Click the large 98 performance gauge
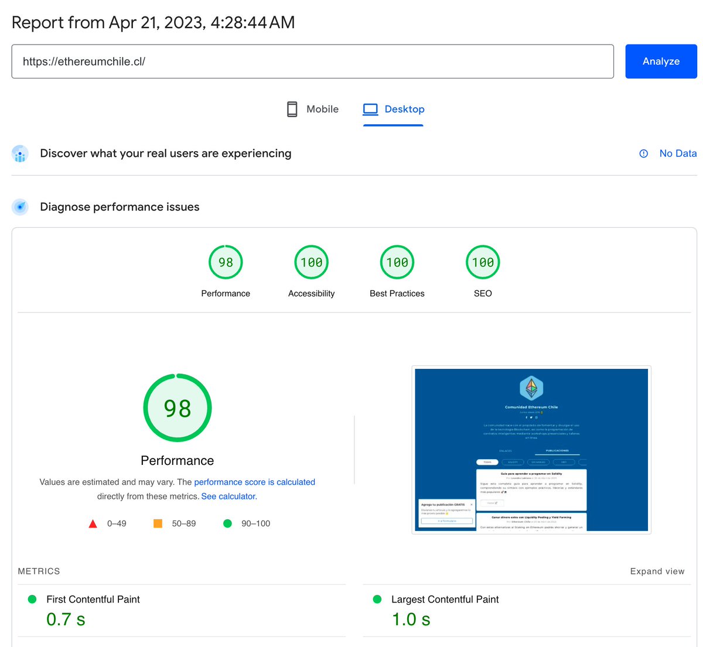This screenshot has height=647, width=703. (178, 408)
